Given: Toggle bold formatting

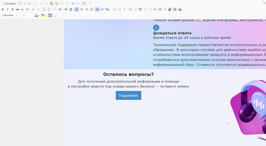Looking at the screenshot, I should point(3,9).
